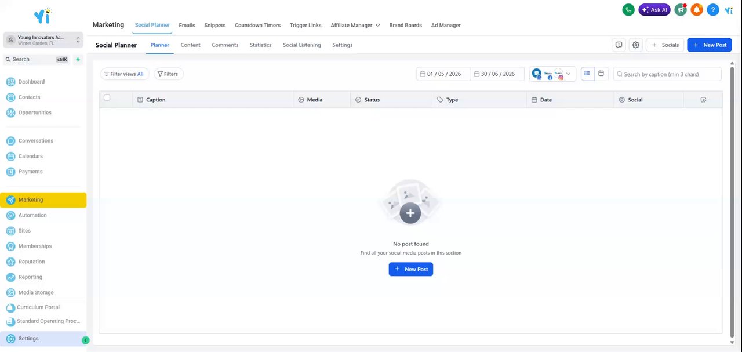Select the Social Listening sub-tab
Screen dimensions: 742x352
point(301,45)
